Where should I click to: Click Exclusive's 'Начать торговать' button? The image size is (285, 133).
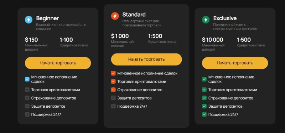coord(235,63)
